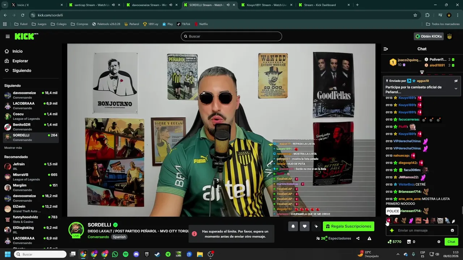Open Jefrain recommended channel
Screen dimensions: 463x260
point(31,166)
